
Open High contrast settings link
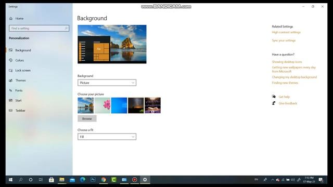(286, 32)
